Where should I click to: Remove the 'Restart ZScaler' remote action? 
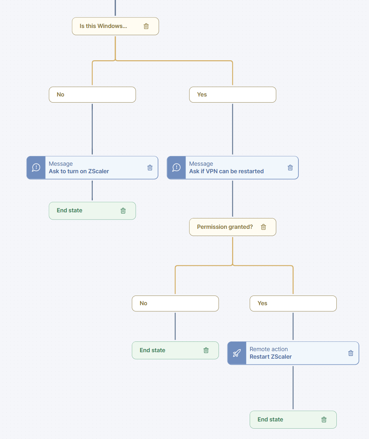[351, 353]
